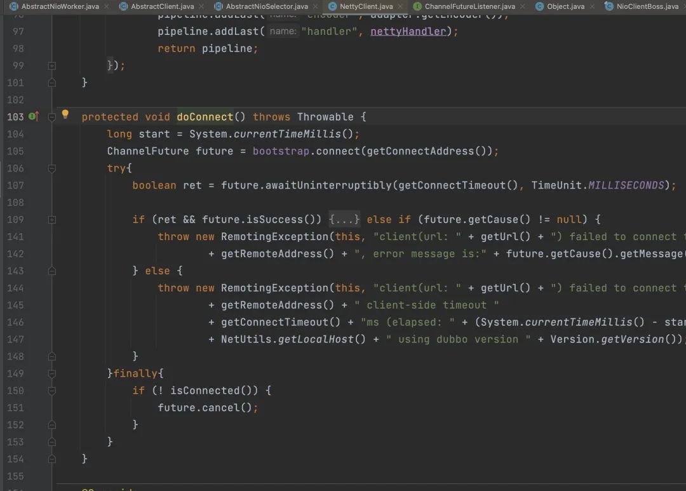
Task: Collapse the doConnect method at line 103
Action: tap(51, 117)
